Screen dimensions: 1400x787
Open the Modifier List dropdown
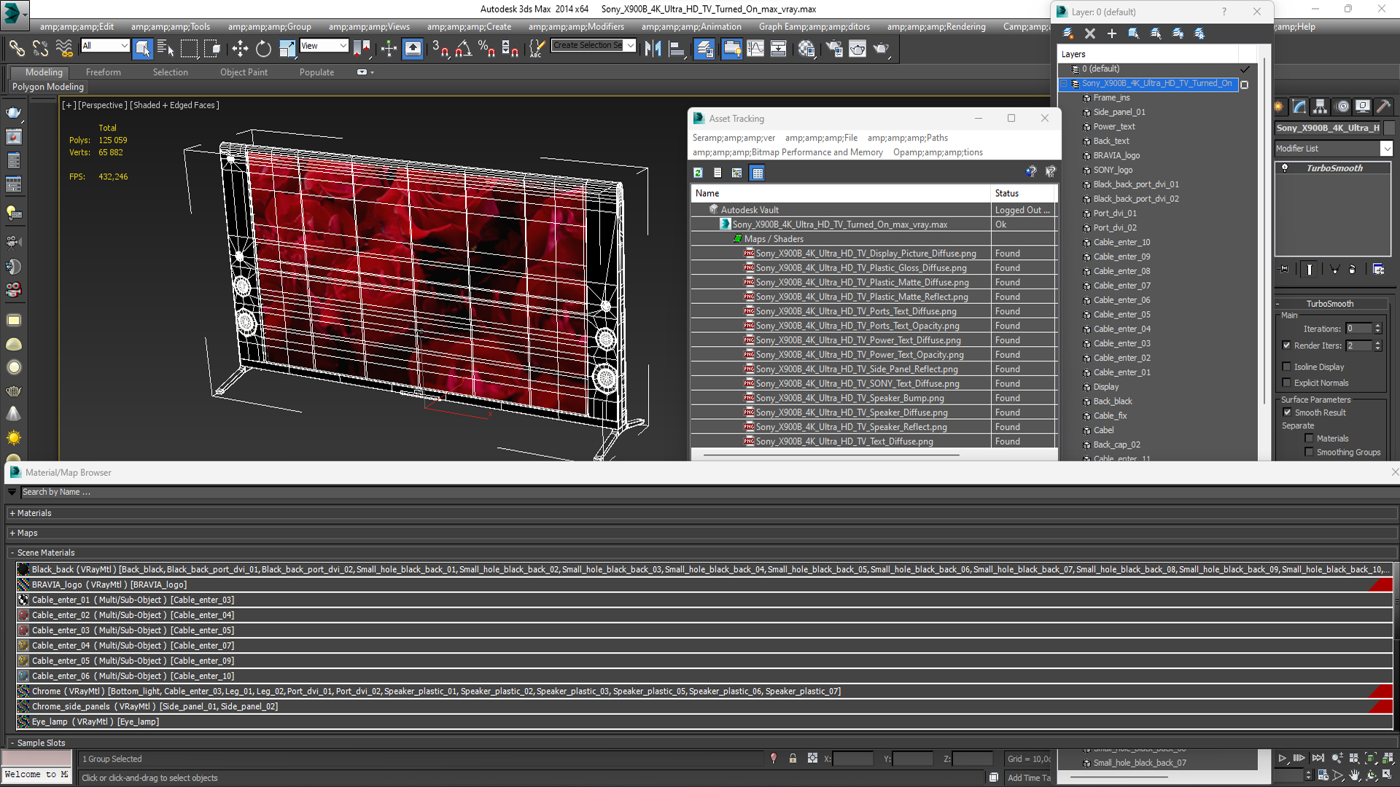coord(1333,148)
